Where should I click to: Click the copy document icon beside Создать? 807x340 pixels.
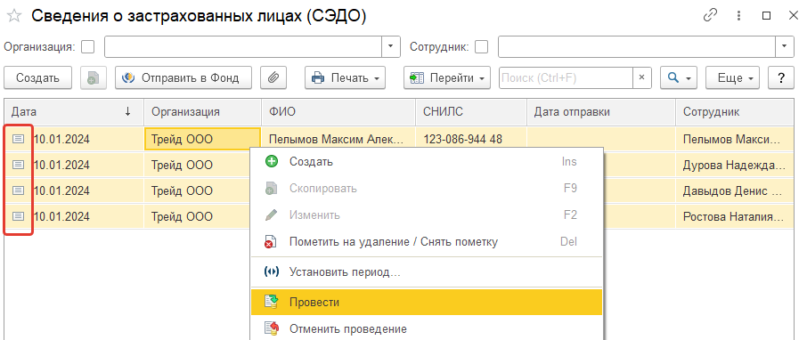point(94,78)
